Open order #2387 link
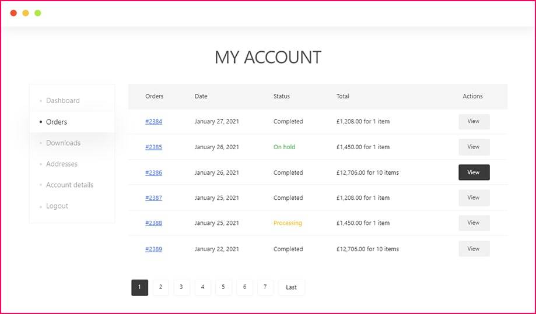Screen dimensions: 536x314 pos(153,198)
